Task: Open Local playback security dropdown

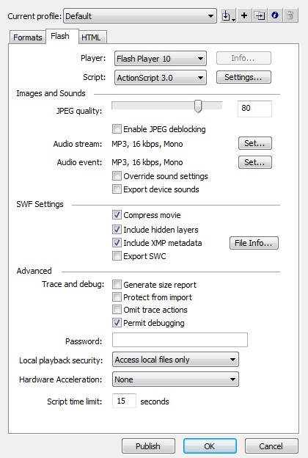Action: coord(175,360)
